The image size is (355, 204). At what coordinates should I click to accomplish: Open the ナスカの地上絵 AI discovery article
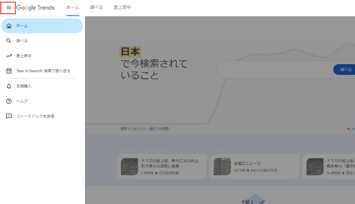pyautogui.click(x=161, y=167)
